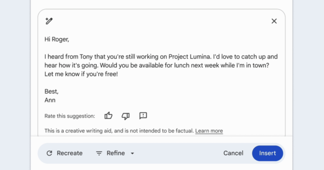Rate the suggestion with thumbs down
324x170 pixels.
[x=126, y=116]
